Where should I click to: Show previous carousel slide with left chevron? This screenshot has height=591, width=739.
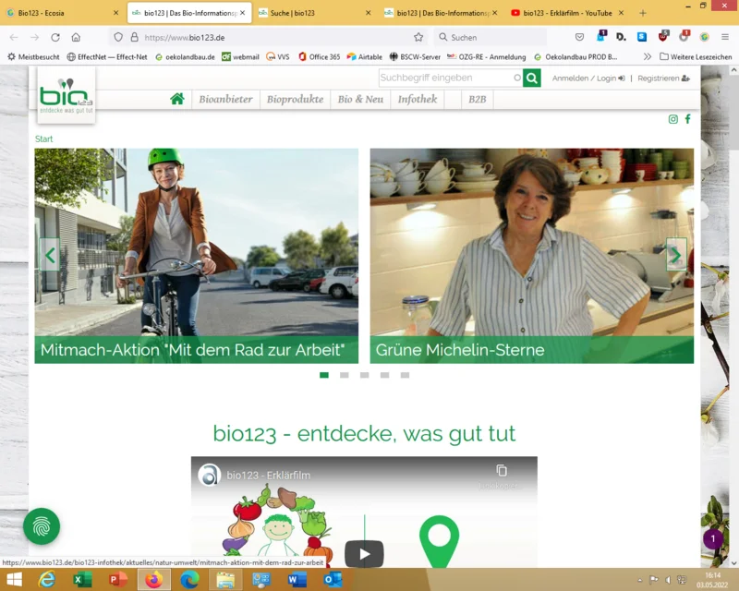[x=50, y=255]
